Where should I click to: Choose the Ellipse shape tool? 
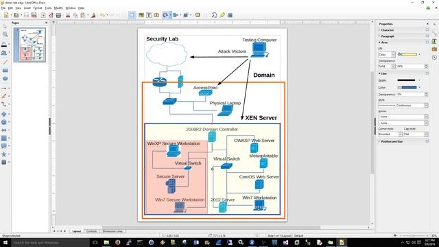pos(5,79)
